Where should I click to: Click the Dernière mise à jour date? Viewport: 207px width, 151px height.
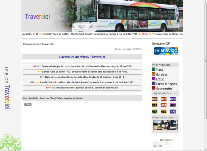point(129,49)
